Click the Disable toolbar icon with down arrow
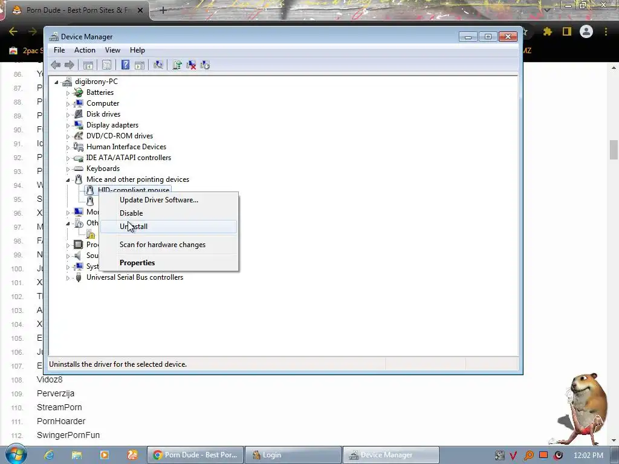The image size is (619, 464). [x=205, y=65]
